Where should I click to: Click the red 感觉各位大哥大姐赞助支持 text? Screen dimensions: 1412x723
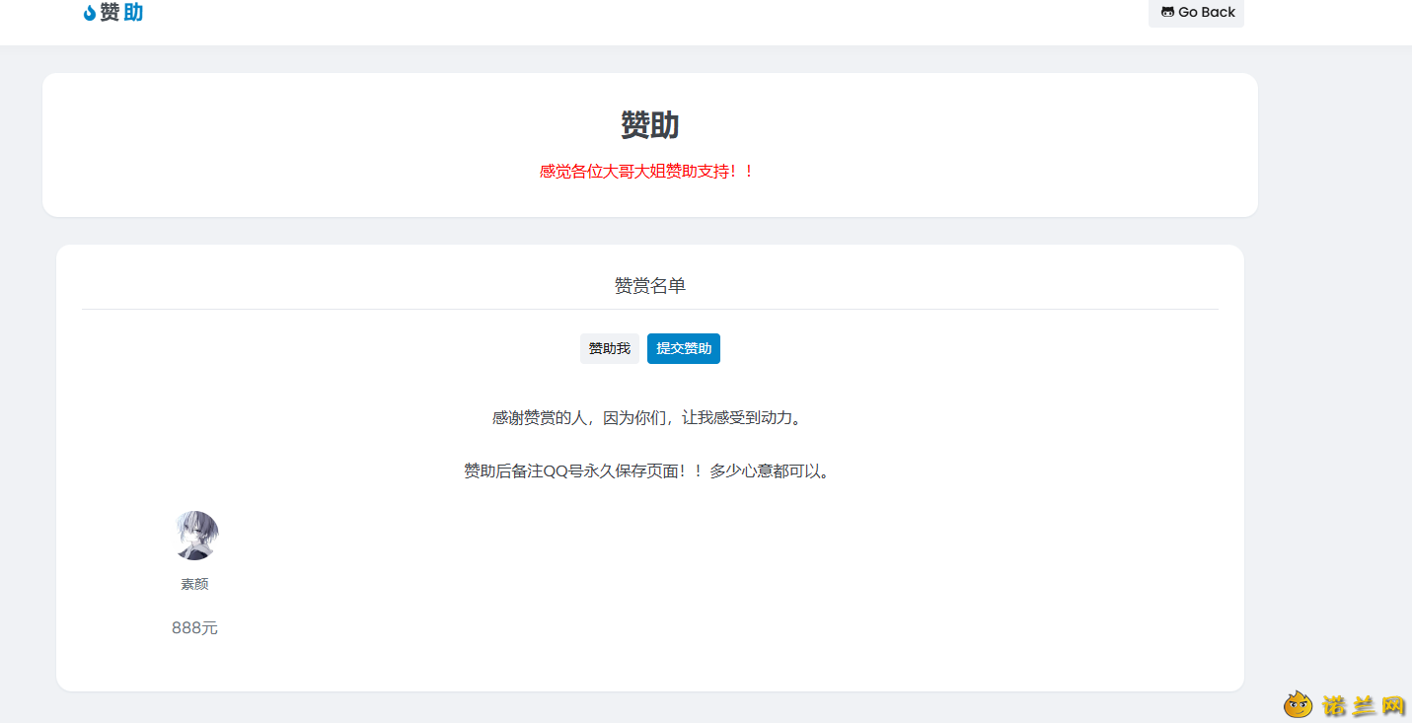pyautogui.click(x=647, y=171)
